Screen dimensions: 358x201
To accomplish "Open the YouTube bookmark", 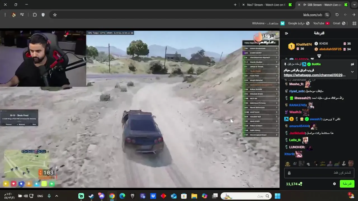I will [321, 23].
